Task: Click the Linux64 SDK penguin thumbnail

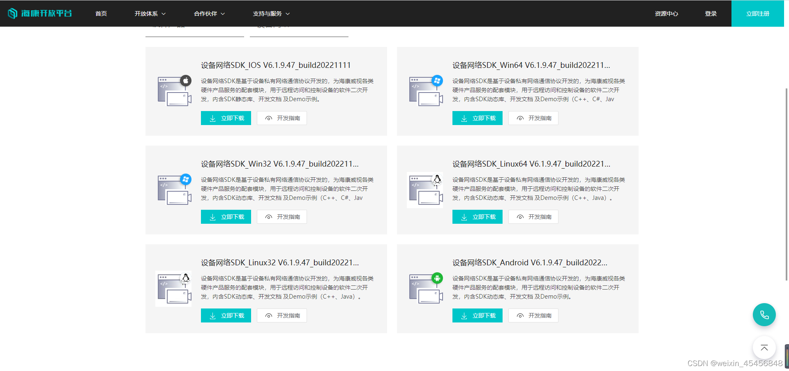Action: (425, 190)
